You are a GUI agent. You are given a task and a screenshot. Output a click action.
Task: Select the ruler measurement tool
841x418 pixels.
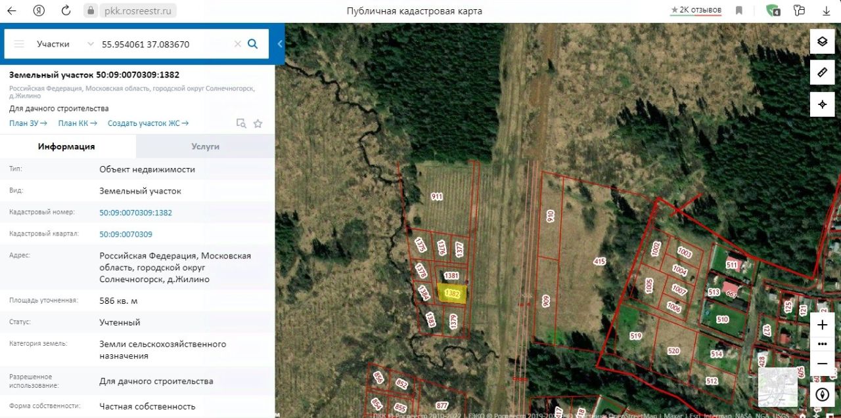tap(822, 73)
